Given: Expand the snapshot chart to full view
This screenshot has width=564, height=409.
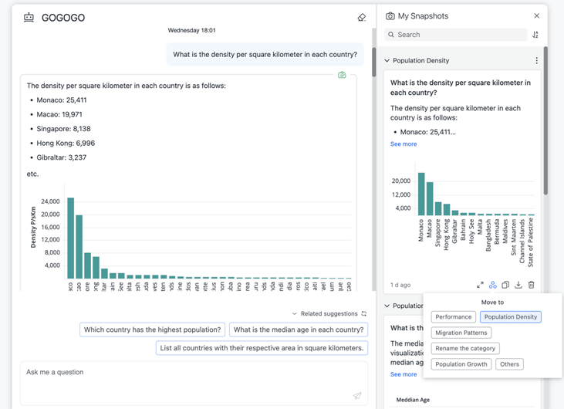Looking at the screenshot, I should click(x=480, y=285).
